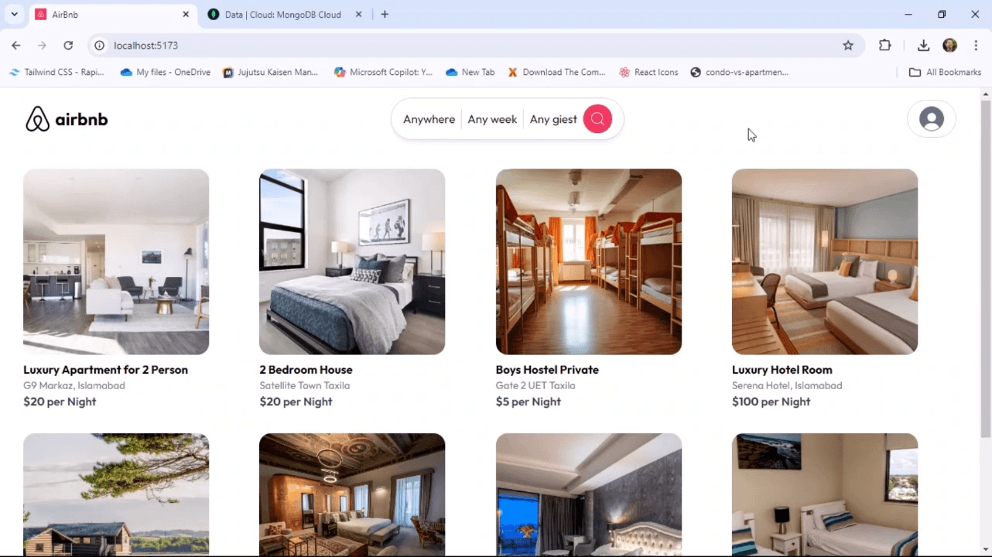This screenshot has height=557, width=992.
Task: Open the 2 Bedroom House photo
Action: coord(352,261)
